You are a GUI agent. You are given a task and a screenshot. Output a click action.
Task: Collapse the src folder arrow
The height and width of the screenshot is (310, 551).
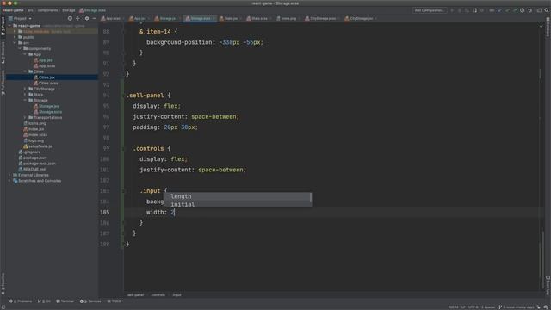pyautogui.click(x=15, y=43)
